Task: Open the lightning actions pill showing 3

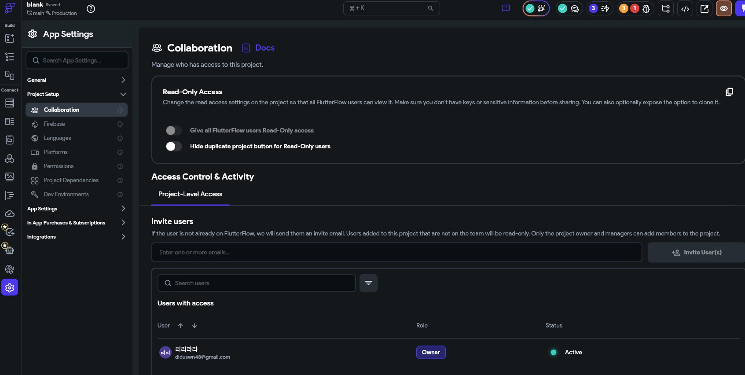Action: click(x=599, y=8)
